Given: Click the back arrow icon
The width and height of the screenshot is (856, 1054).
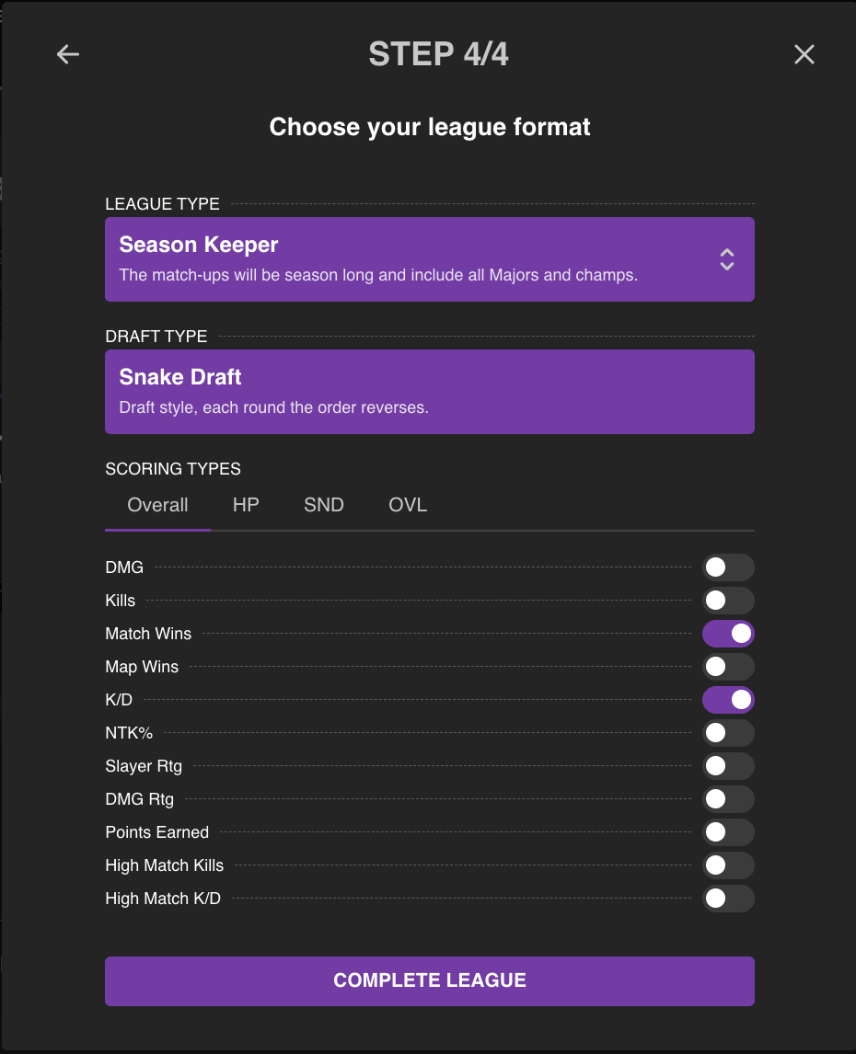Looking at the screenshot, I should click(68, 54).
